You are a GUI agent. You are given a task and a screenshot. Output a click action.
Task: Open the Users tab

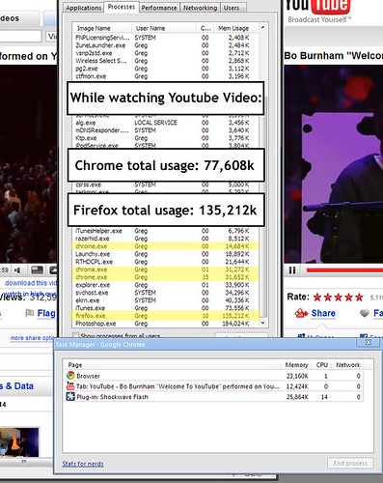[232, 8]
